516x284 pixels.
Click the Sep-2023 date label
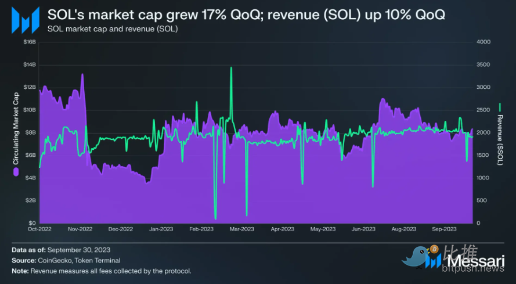point(444,229)
